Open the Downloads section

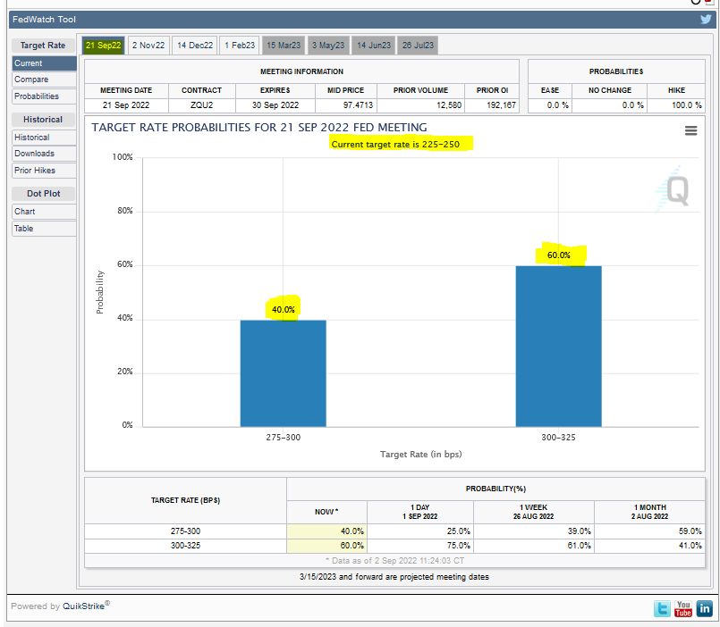[x=44, y=154]
